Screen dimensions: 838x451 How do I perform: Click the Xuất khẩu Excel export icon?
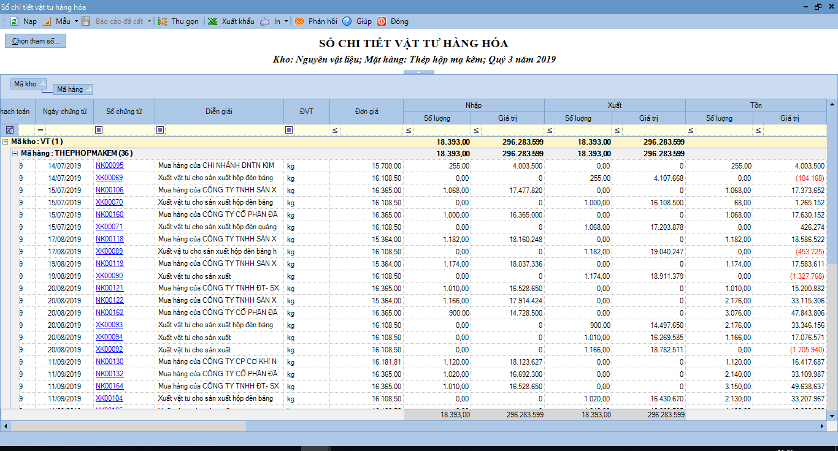[x=212, y=21]
